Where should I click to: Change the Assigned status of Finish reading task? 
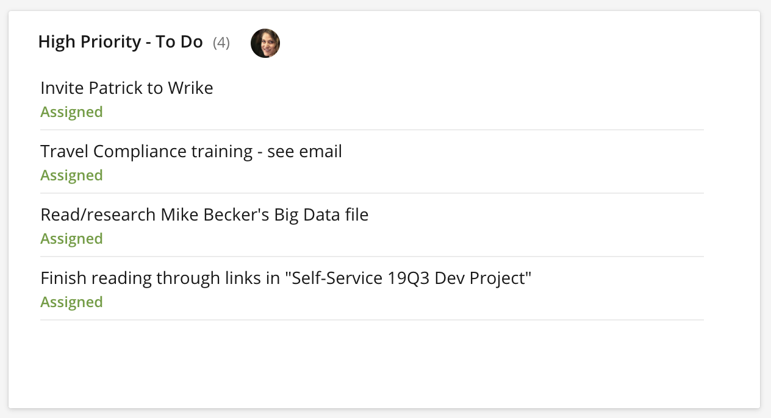point(71,302)
